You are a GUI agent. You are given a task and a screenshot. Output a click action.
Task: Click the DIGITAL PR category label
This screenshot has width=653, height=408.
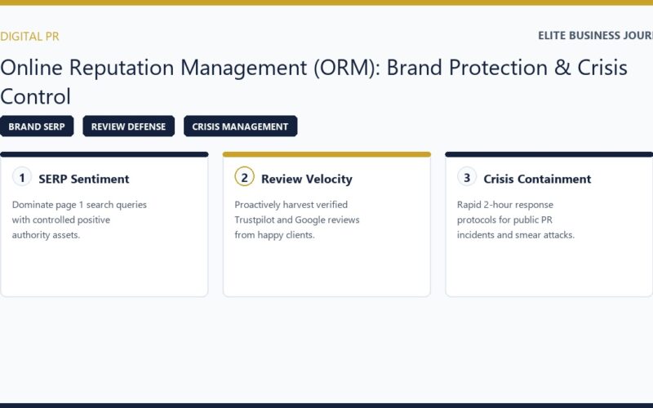(x=29, y=37)
